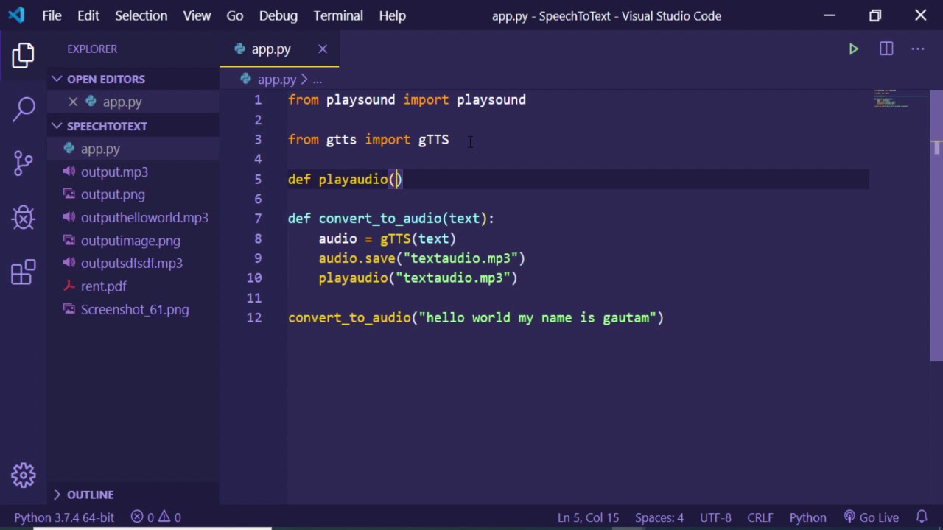Close the app.py editor tab

(323, 49)
